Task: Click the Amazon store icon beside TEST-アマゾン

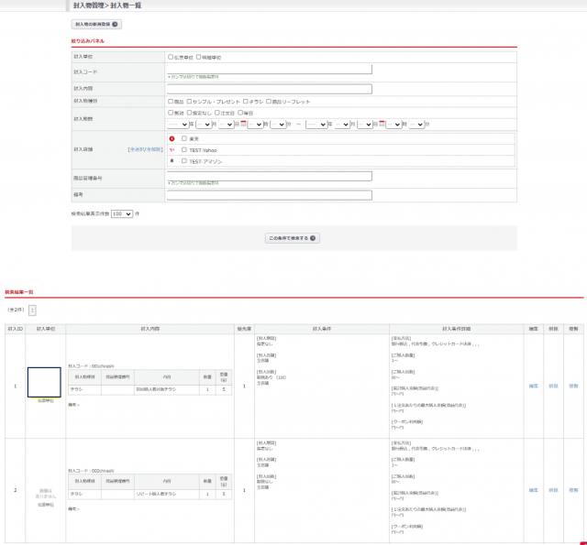Action: click(x=172, y=160)
